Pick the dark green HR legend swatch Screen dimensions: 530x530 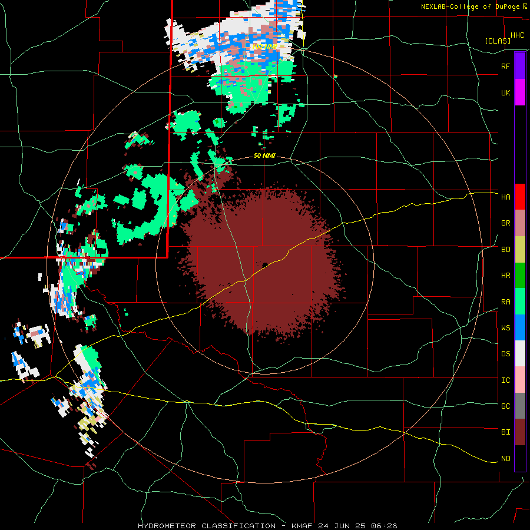(x=520, y=276)
